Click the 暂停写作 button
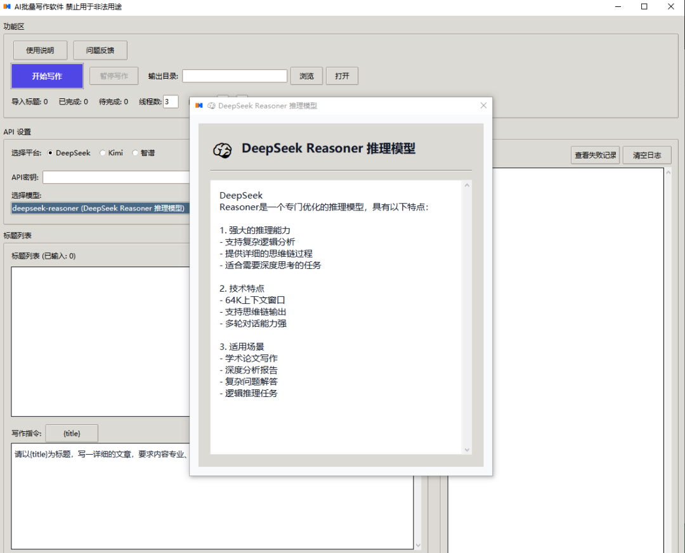The height and width of the screenshot is (553, 685). pyautogui.click(x=114, y=76)
